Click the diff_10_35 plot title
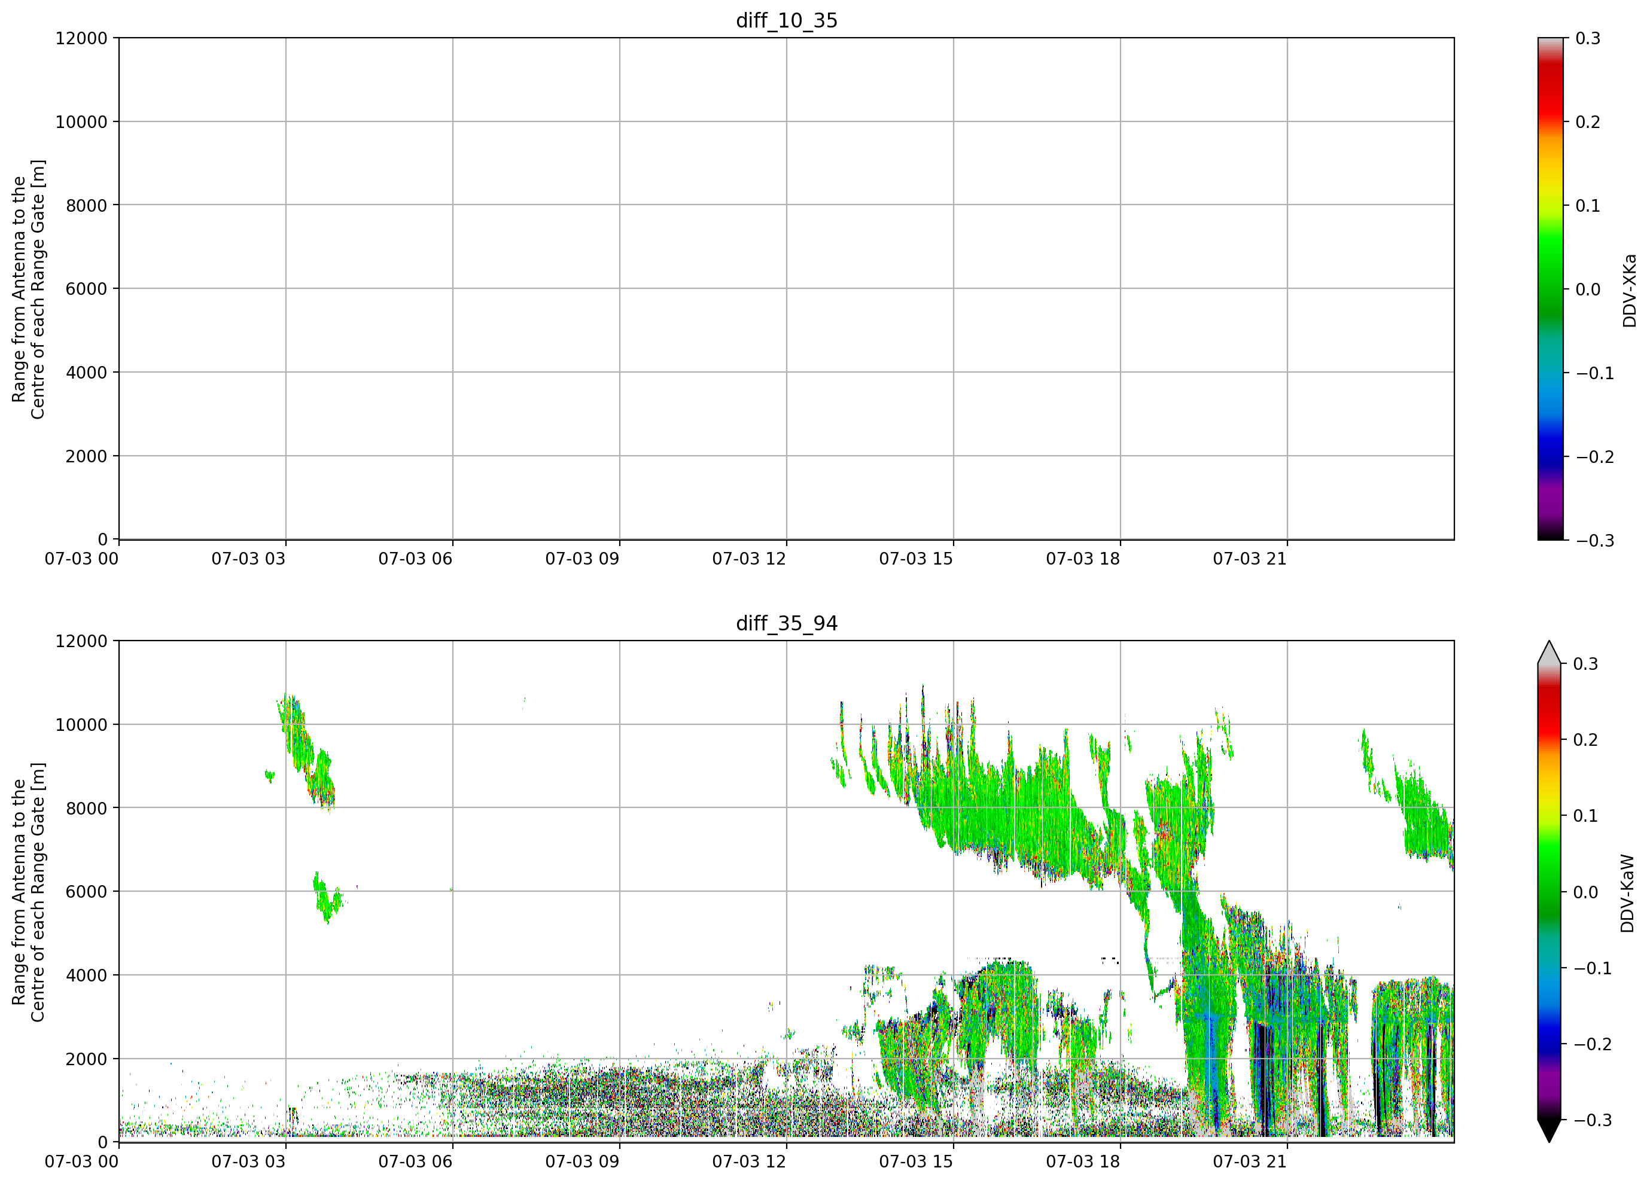The image size is (1650, 1183). coord(787,20)
